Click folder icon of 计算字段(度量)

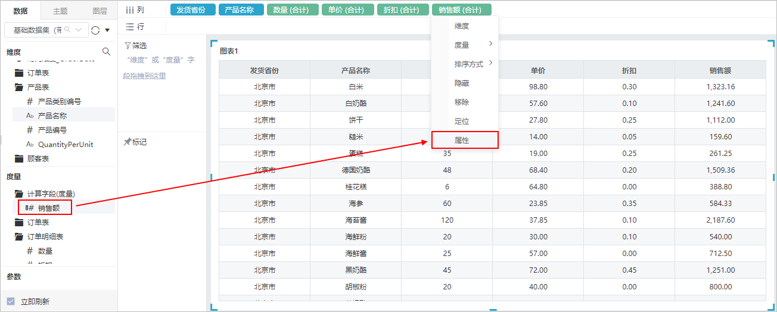(19, 194)
